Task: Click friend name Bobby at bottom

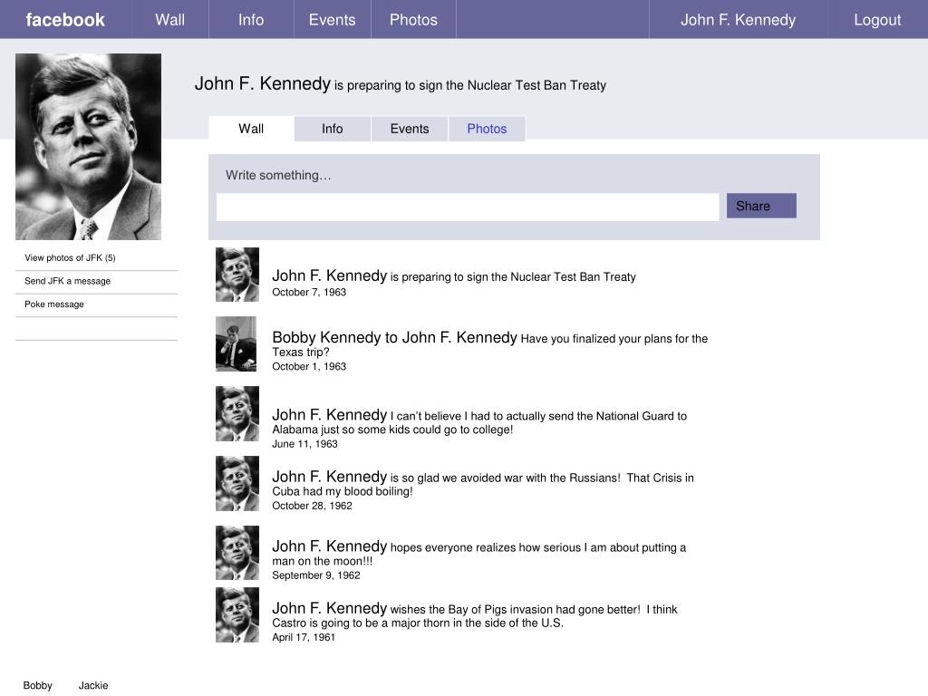Action: pyautogui.click(x=38, y=685)
